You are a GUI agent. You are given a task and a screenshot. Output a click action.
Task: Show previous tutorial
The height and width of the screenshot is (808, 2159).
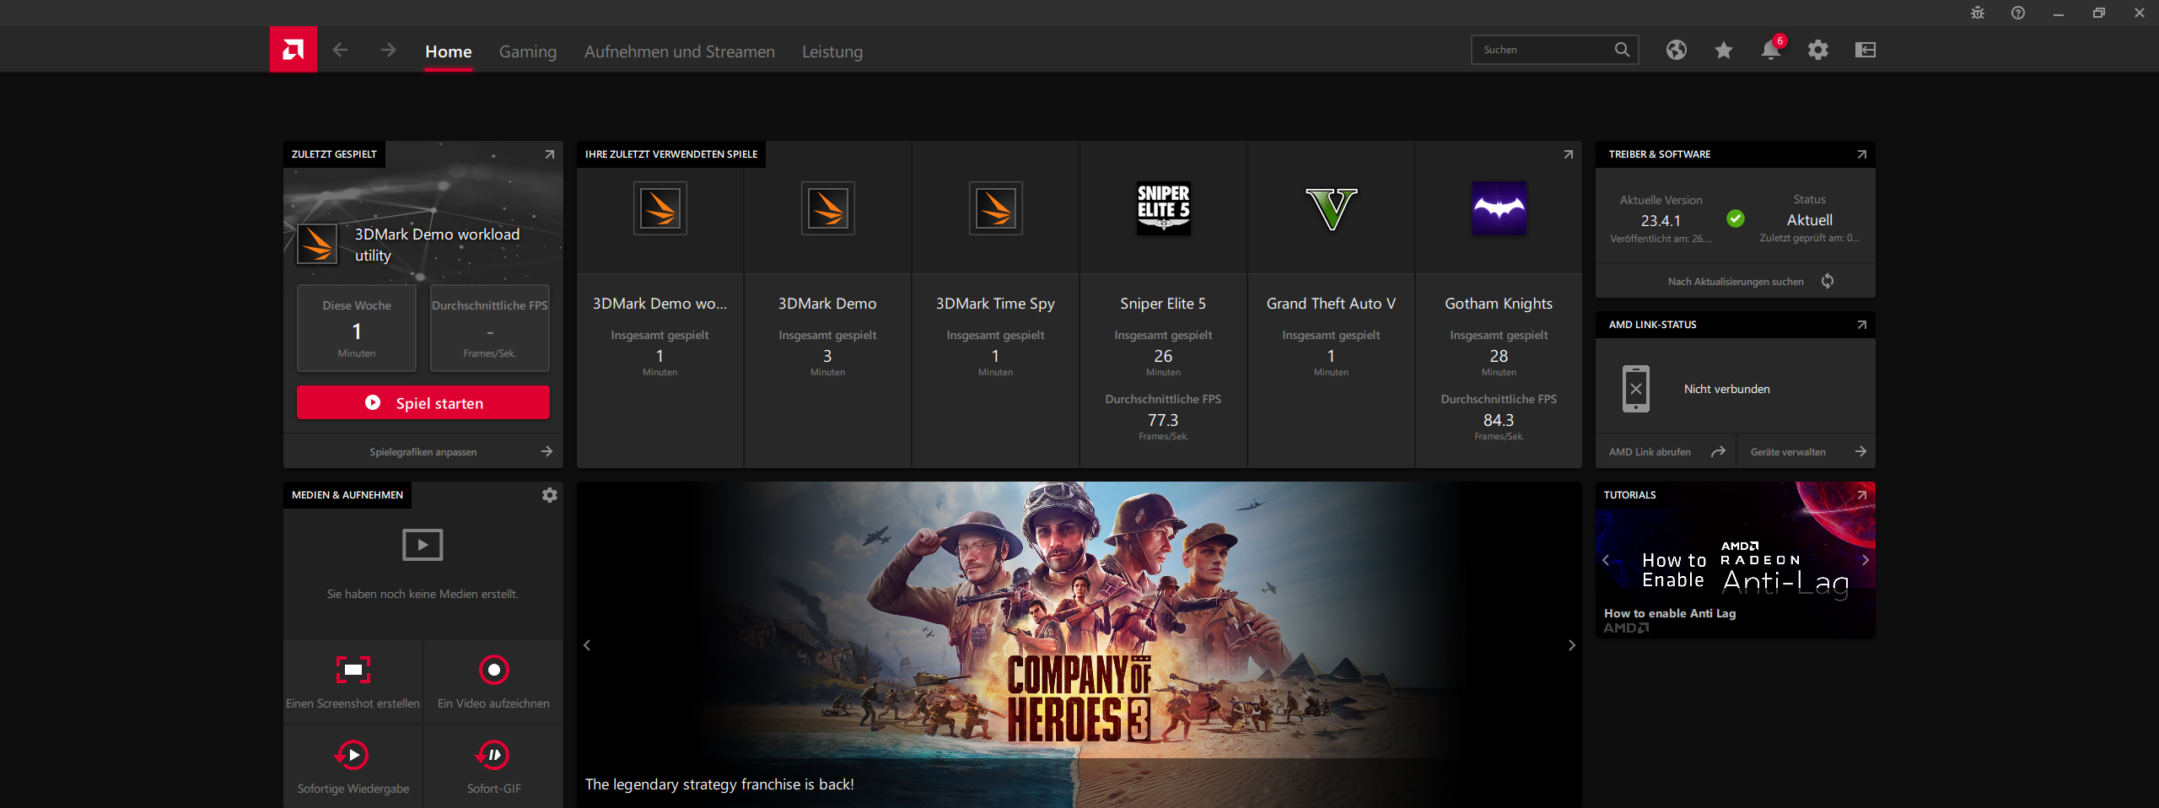[x=1606, y=560]
